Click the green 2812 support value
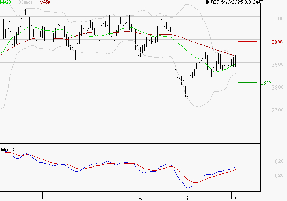This screenshot has width=287, height=201. click(x=266, y=83)
